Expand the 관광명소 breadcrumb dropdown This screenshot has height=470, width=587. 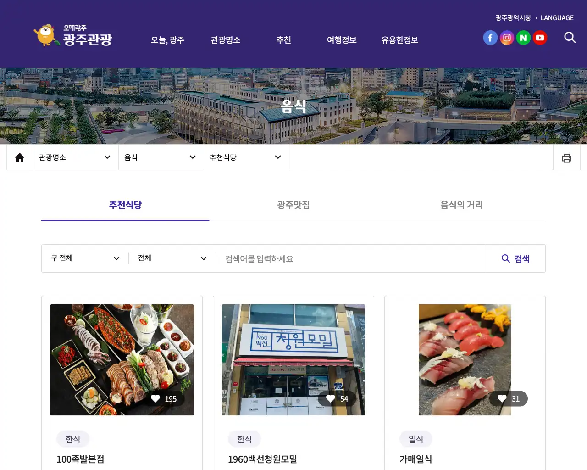tap(76, 157)
